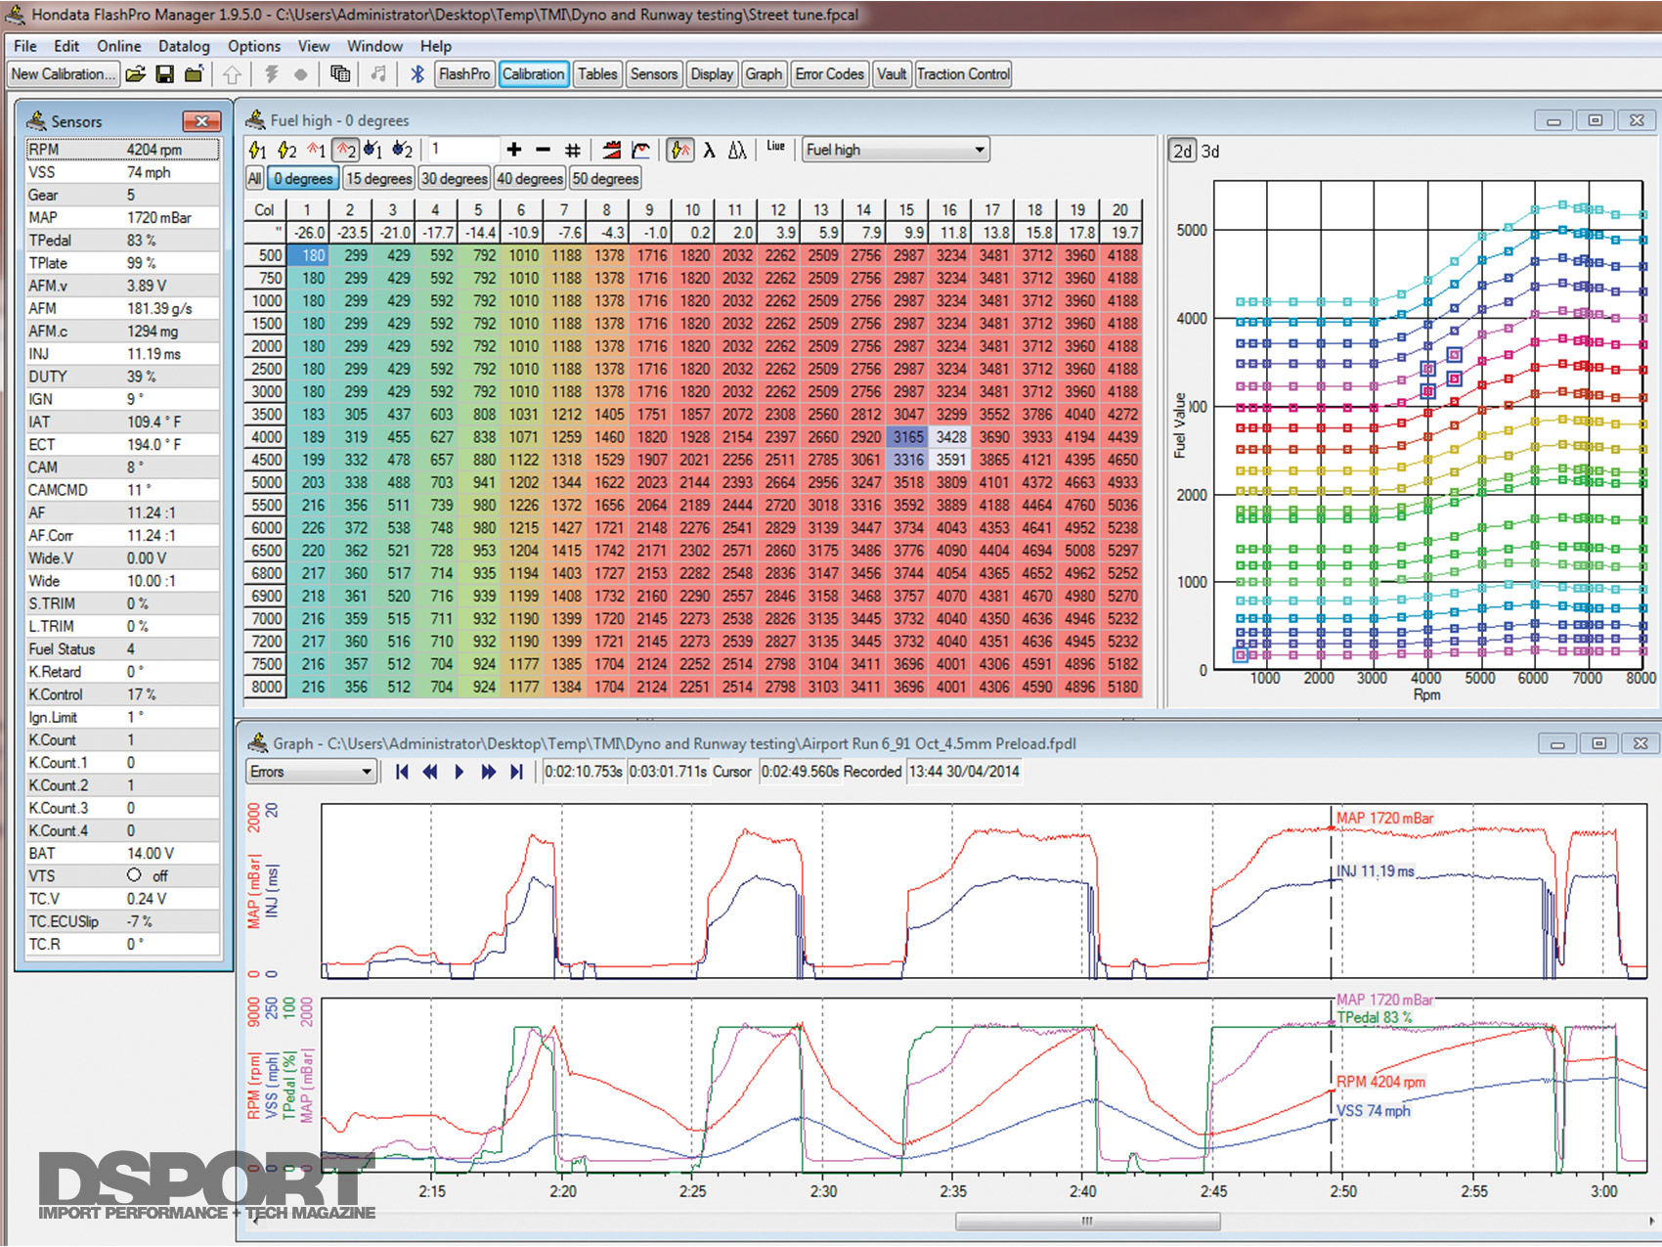Click the double lambda overlay icon
The width and height of the screenshot is (1662, 1247).
click(x=738, y=150)
